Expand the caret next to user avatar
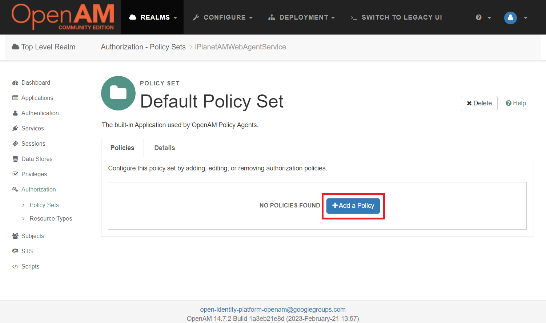Image resolution: width=546 pixels, height=323 pixels. click(526, 18)
